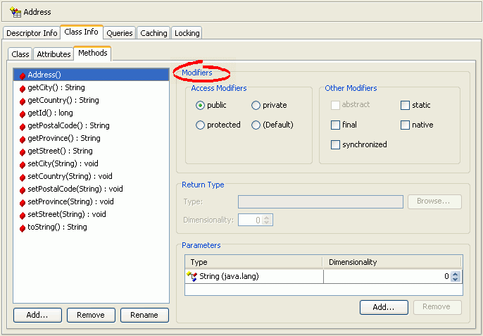483x336 pixels.
Task: Enable the native modifier checkbox
Action: click(x=405, y=125)
